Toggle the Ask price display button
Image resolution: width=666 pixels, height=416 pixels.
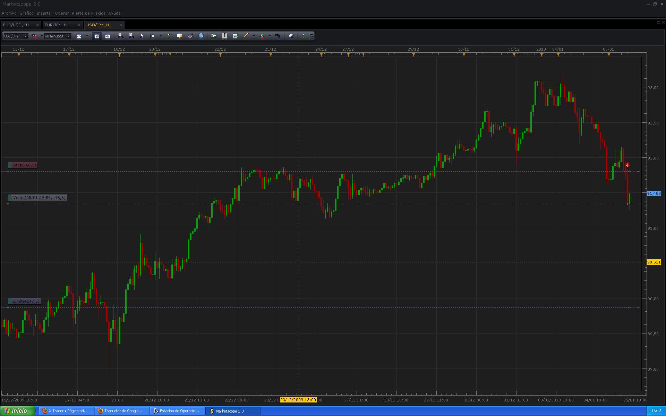[108, 36]
